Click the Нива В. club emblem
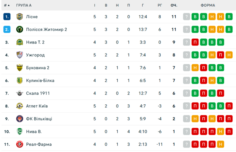This screenshot has width=236, height=152. pos(19,131)
